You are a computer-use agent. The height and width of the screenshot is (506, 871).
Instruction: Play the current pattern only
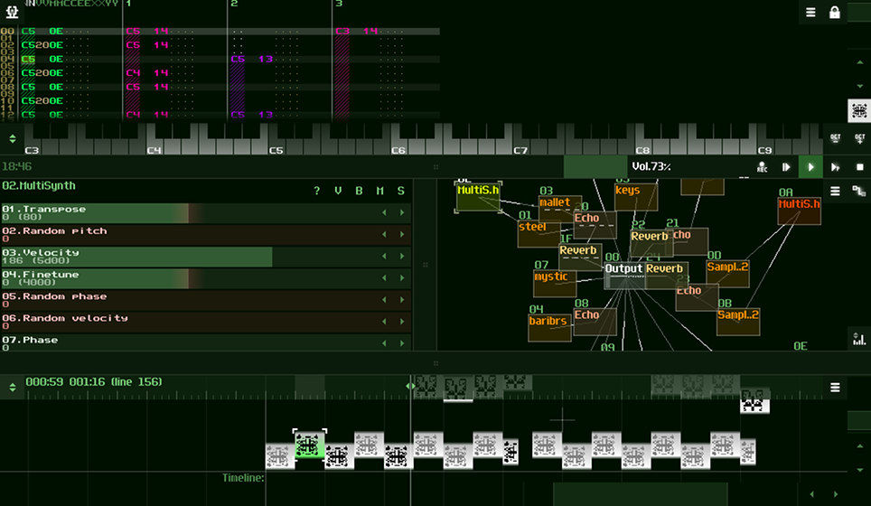click(x=835, y=167)
